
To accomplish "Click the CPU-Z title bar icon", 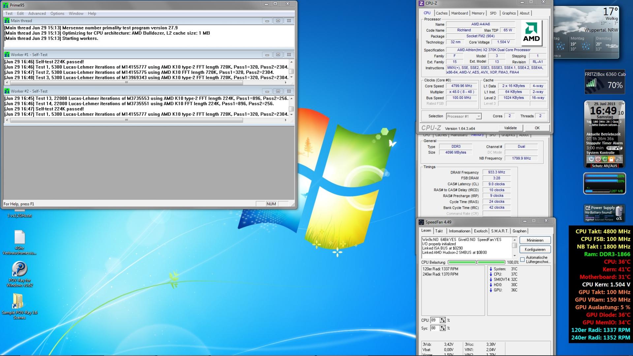I will pos(421,3).
